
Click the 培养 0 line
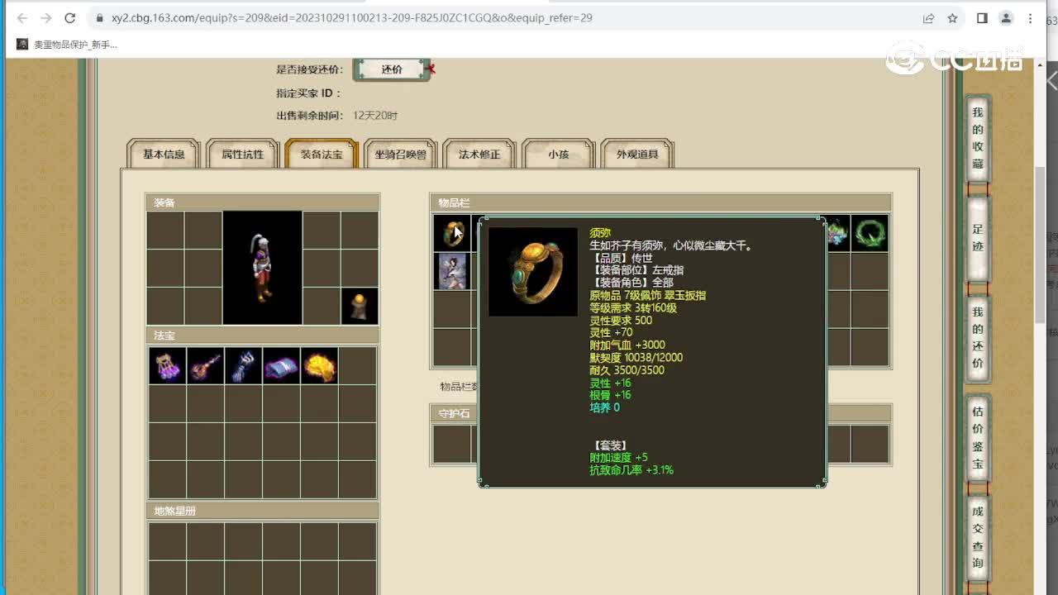[x=604, y=407]
